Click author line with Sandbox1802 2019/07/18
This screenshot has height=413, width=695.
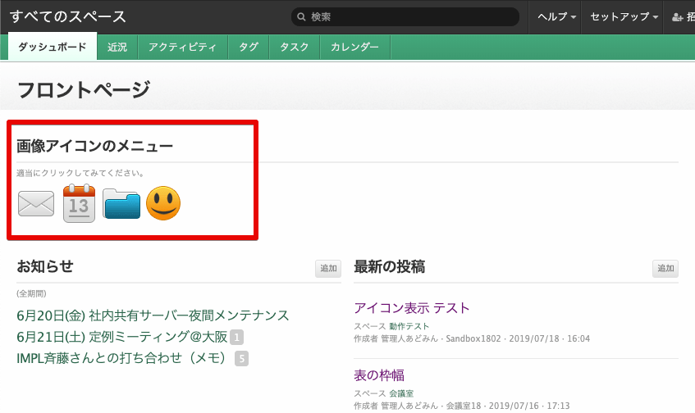472,338
